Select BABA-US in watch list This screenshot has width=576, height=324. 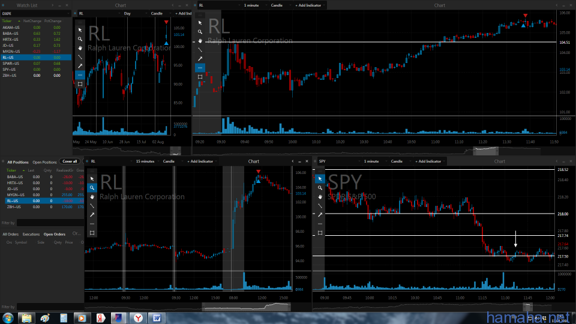pyautogui.click(x=35, y=34)
